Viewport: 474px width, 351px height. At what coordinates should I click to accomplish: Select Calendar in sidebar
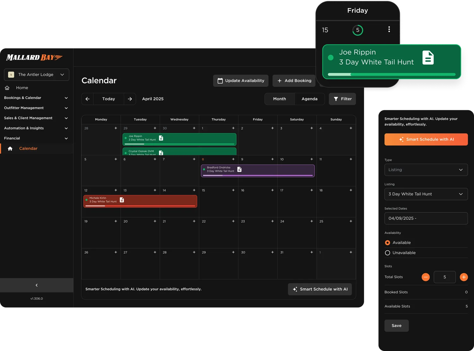point(37,148)
